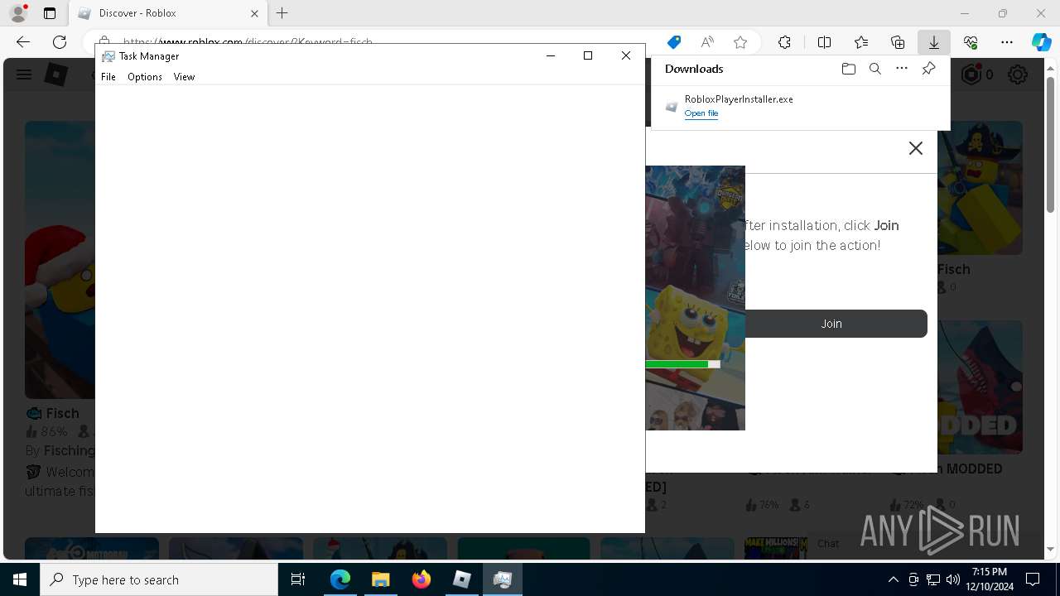Open Edge Settings and more menu

[1007, 42]
